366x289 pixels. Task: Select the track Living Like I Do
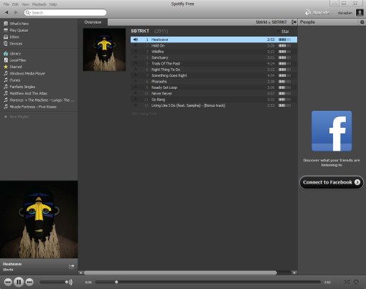point(214,105)
